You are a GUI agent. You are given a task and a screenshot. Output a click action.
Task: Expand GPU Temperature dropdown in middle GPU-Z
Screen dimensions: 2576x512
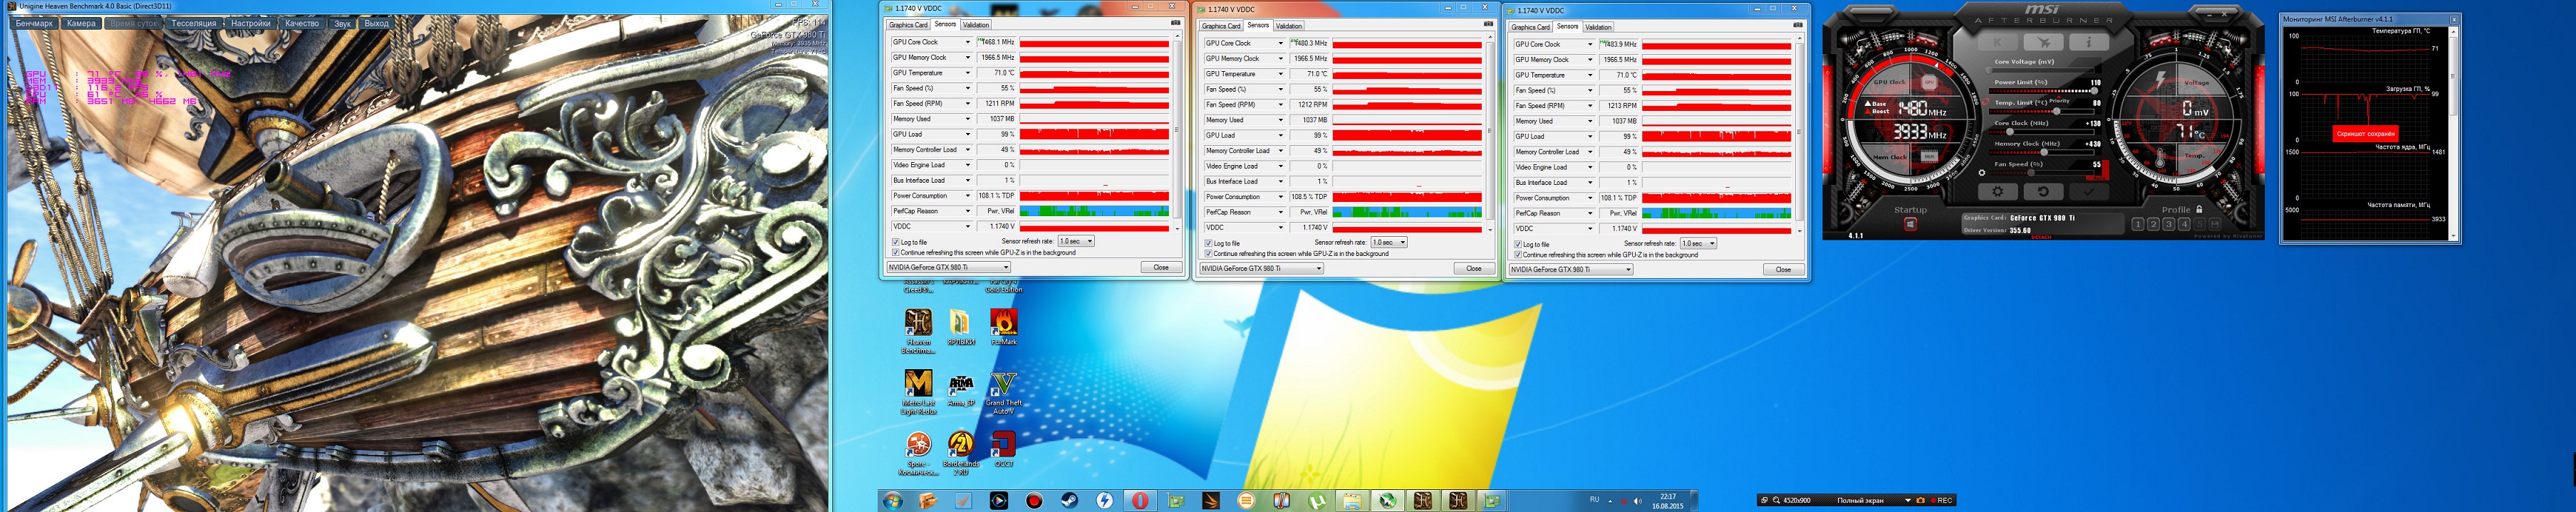click(x=1281, y=74)
